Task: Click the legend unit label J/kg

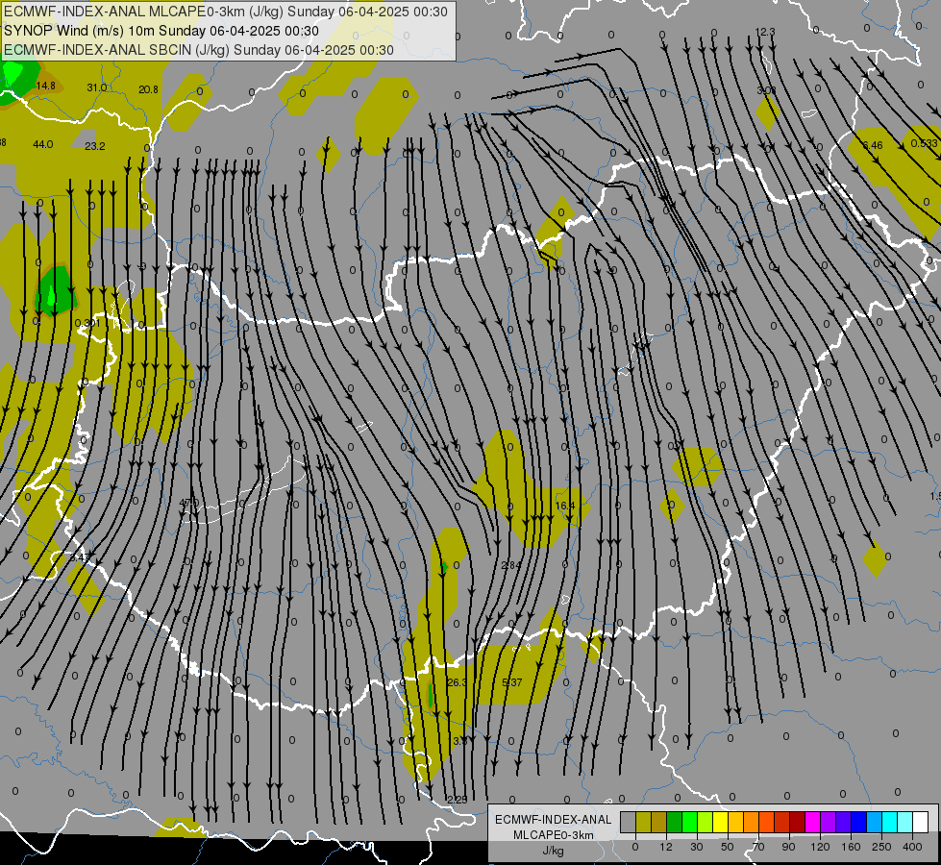Action: [553, 851]
